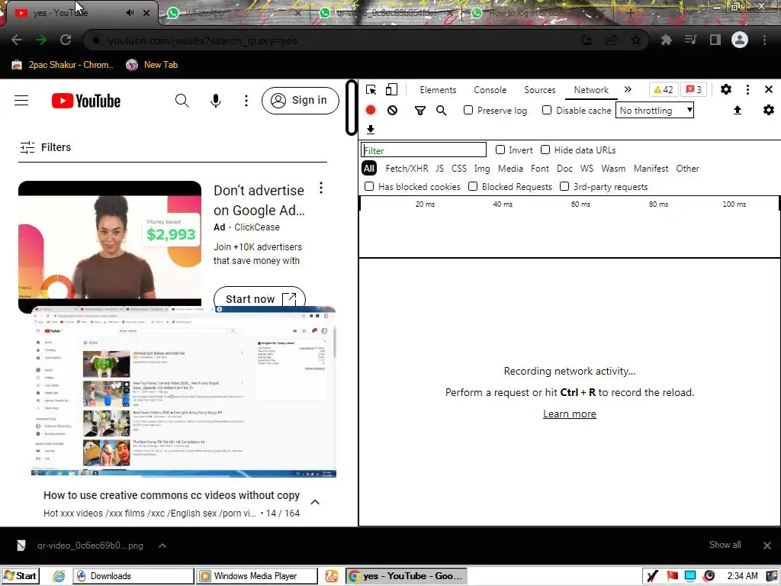Open YouTube search Filters
This screenshot has width=781, height=586.
click(45, 147)
